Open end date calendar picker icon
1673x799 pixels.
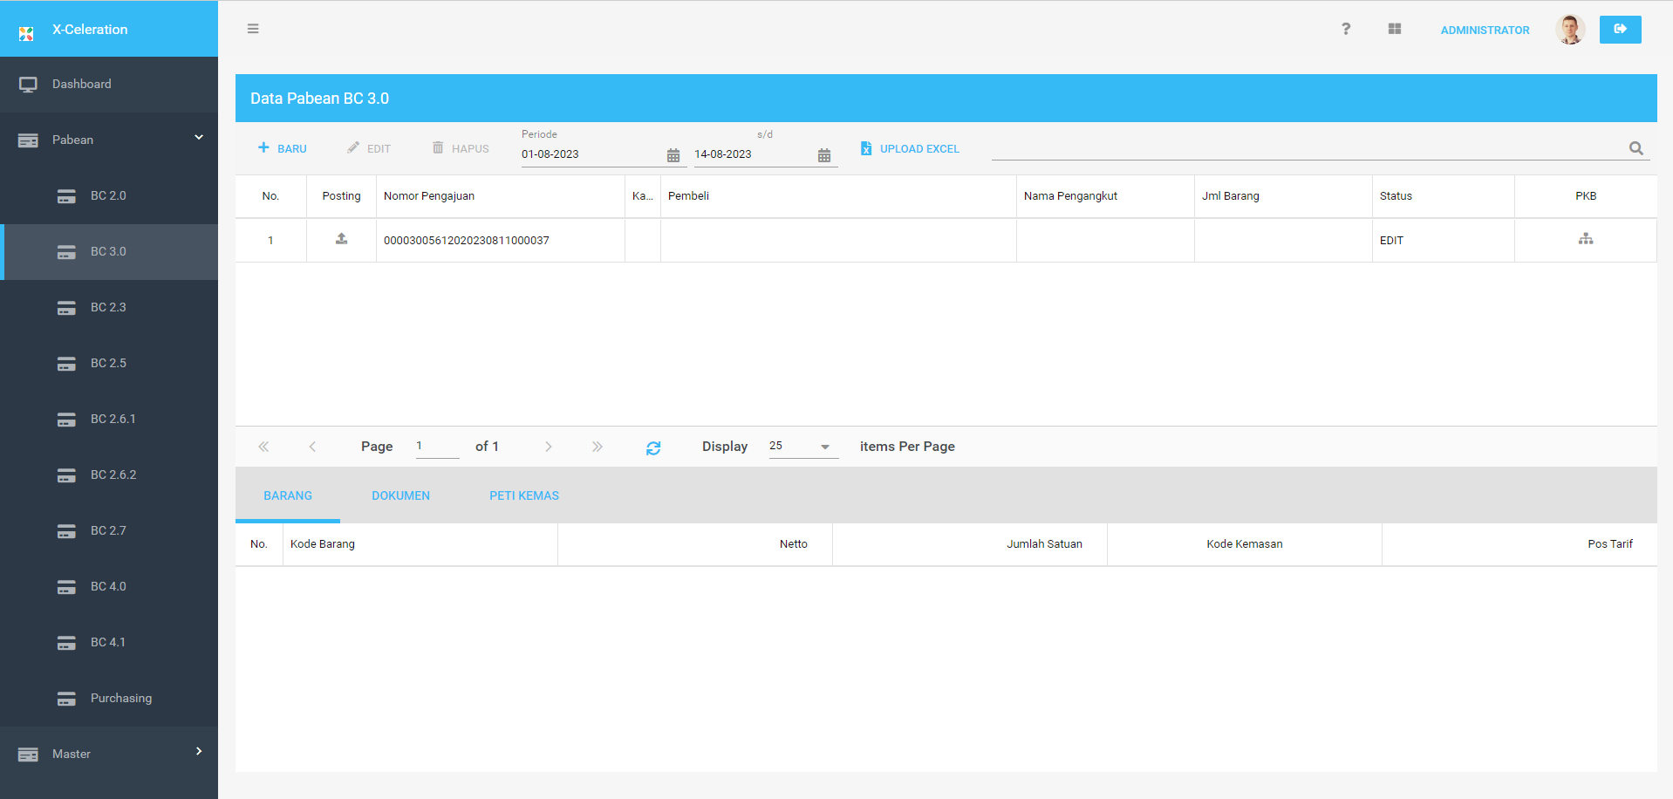[824, 155]
